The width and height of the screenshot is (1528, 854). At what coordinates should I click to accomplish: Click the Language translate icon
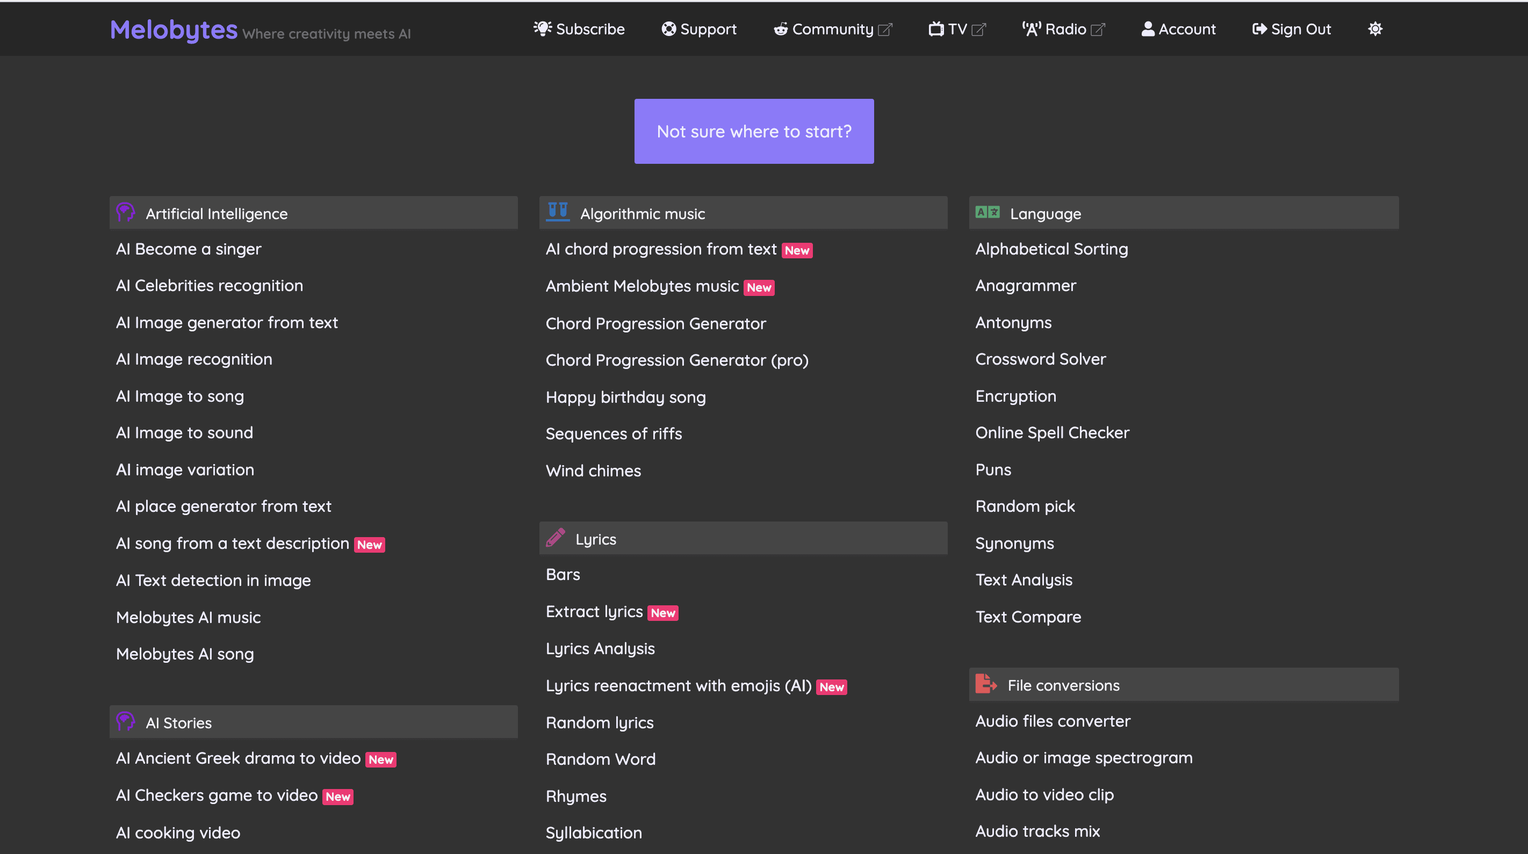988,212
